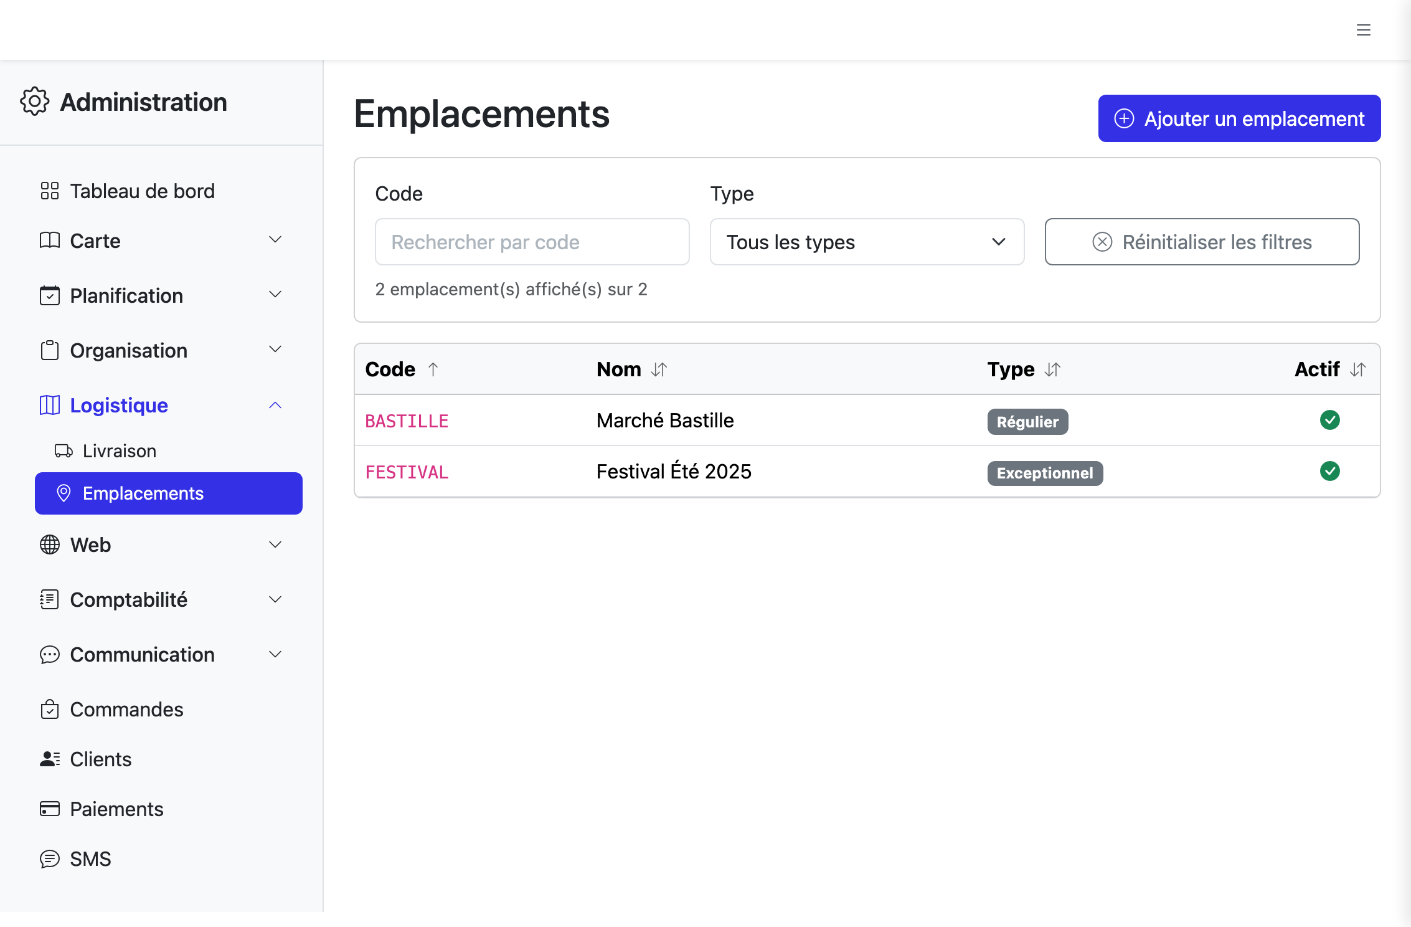1411x927 pixels.
Task: Click the Livraison truck icon
Action: coord(64,450)
